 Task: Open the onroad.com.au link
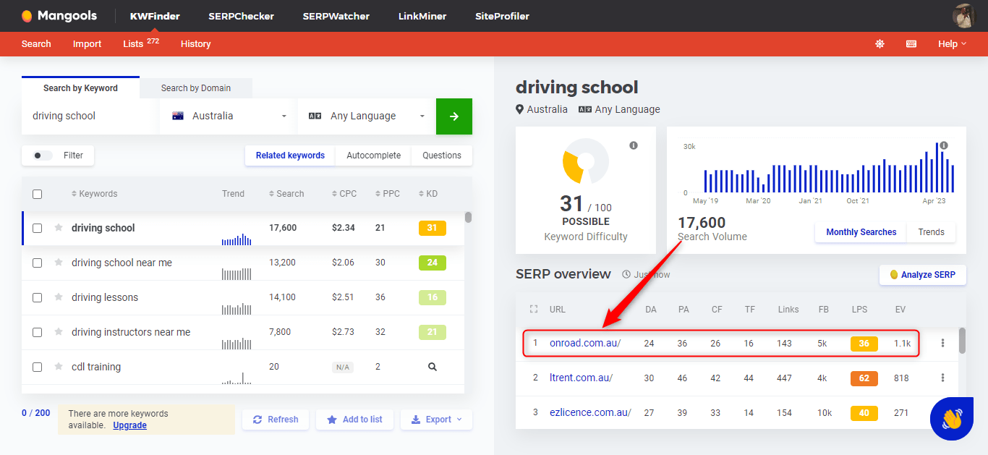click(x=585, y=343)
